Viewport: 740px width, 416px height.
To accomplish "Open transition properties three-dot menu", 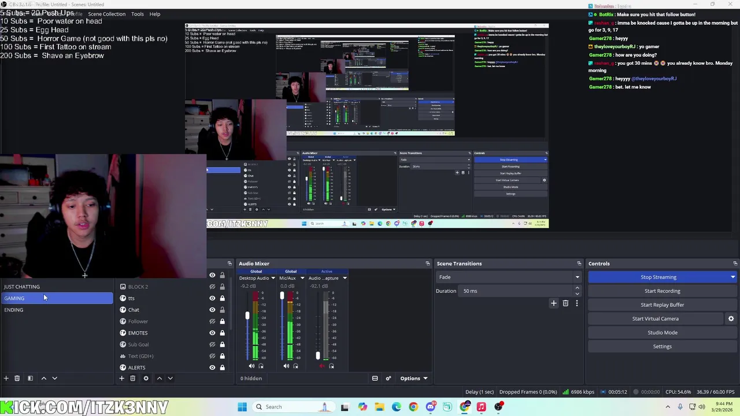I will click(x=576, y=303).
